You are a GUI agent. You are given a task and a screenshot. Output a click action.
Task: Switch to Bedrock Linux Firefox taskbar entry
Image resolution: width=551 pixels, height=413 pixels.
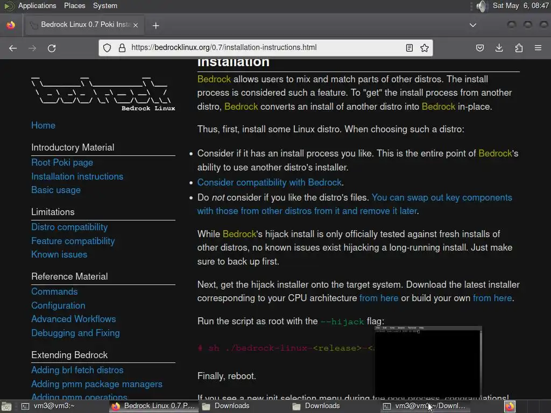(153, 406)
